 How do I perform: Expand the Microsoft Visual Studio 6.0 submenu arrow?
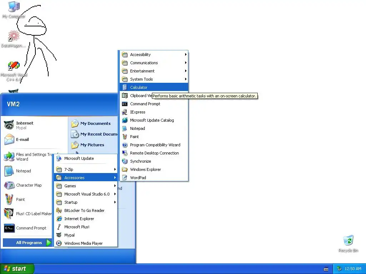[115, 194]
